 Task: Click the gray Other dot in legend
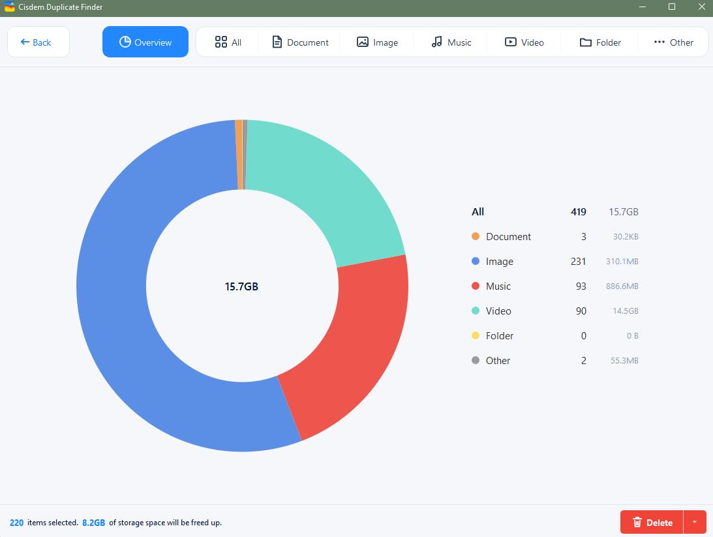pyautogui.click(x=476, y=360)
